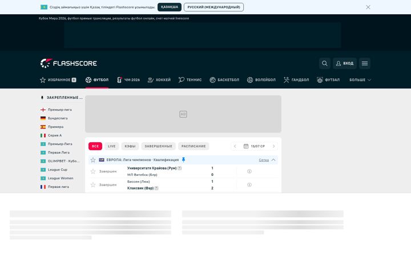The image size is (411, 257).
Task: Click the AD placeholder banner
Action: 183,114
